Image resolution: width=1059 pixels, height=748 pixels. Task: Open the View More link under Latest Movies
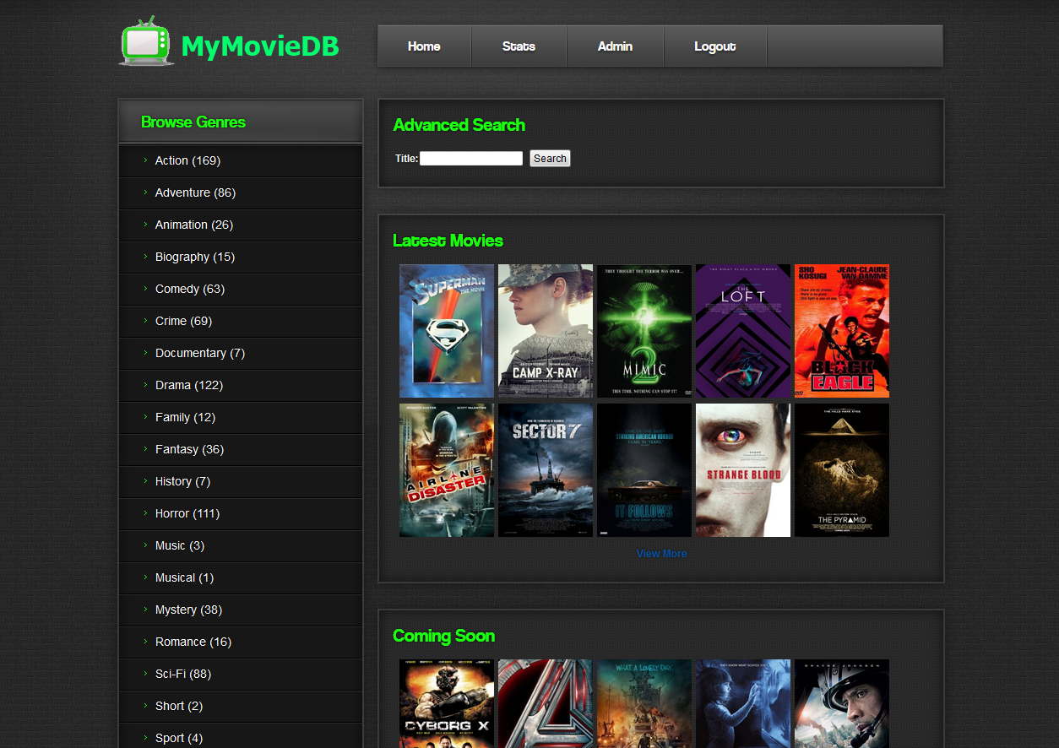click(661, 553)
